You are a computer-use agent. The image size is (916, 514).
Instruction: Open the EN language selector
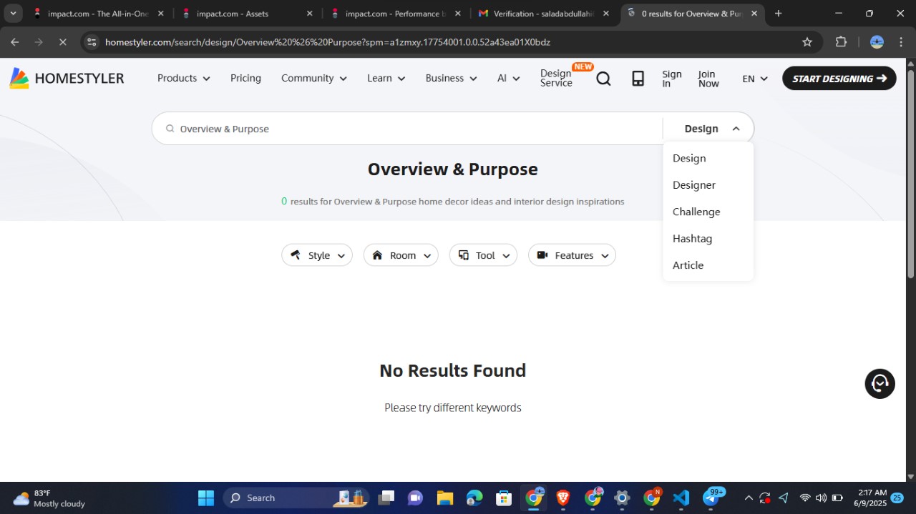point(755,79)
